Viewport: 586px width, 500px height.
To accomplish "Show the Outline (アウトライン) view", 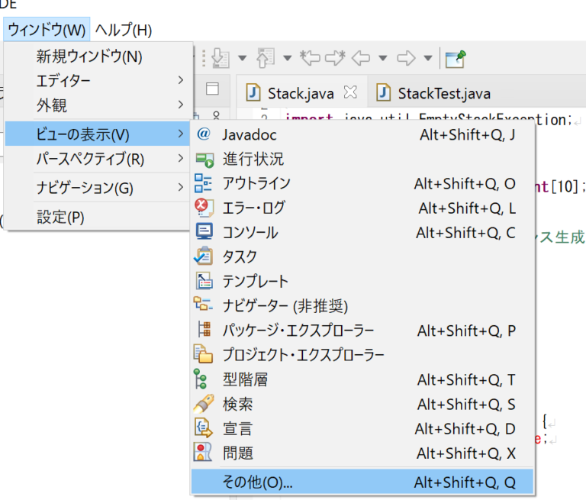I will (256, 184).
